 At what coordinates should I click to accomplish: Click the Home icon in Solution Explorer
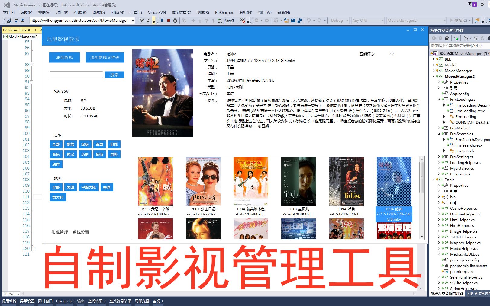(447, 38)
